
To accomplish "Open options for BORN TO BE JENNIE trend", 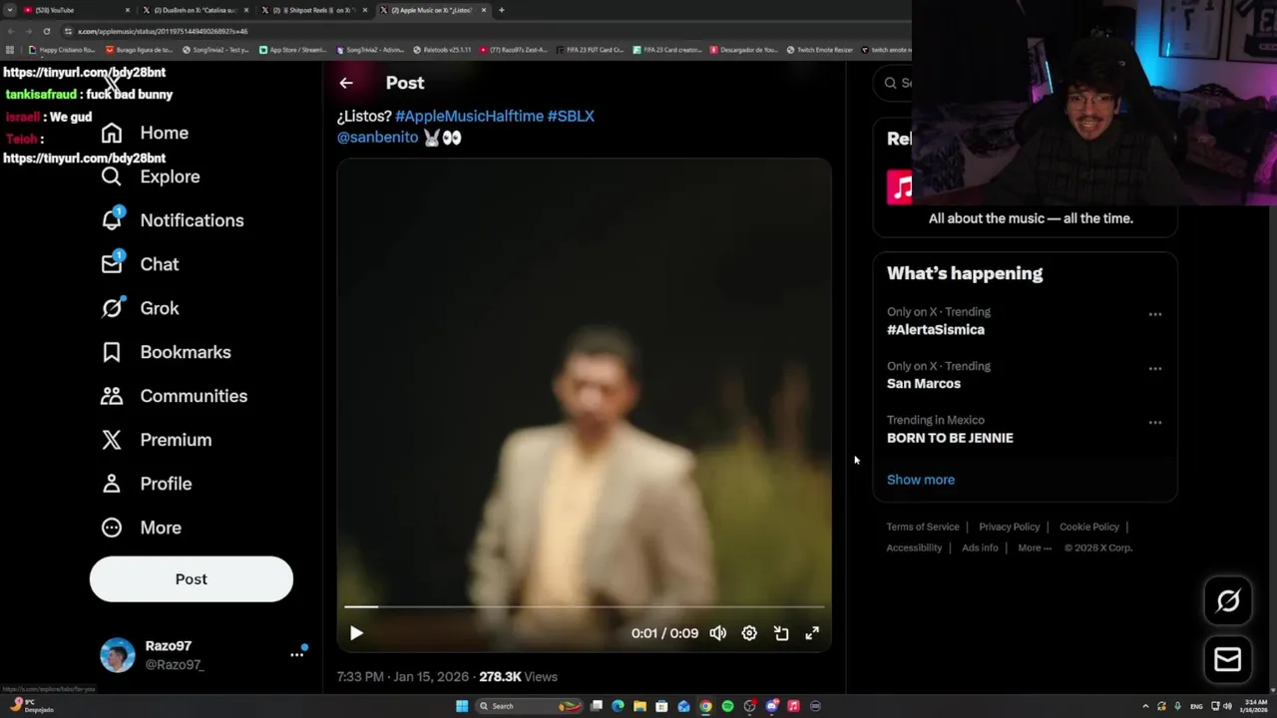I will click(1155, 422).
